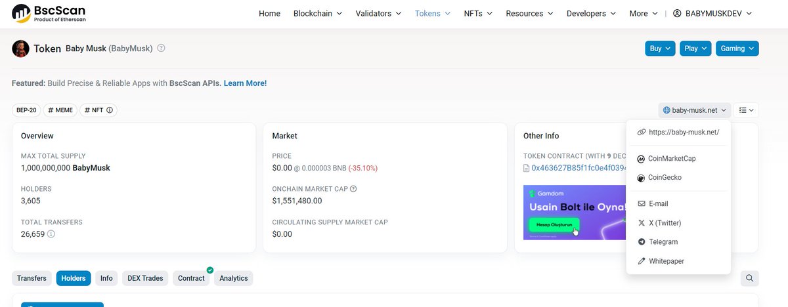Image resolution: width=788 pixels, height=307 pixels.
Task: Click the BscScan logo
Action: tap(49, 13)
